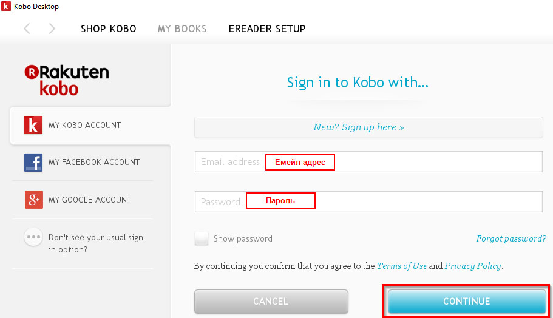The image size is (553, 318).
Task: Enable the Show password checkbox
Action: pyautogui.click(x=202, y=238)
